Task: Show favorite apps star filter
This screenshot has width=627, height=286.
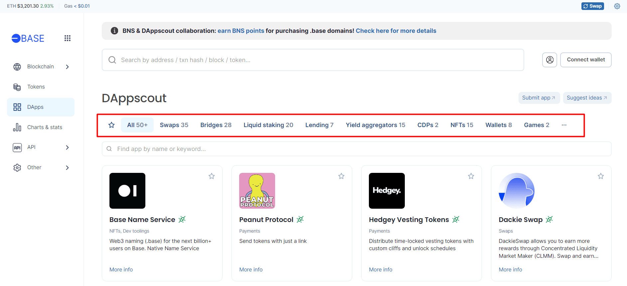Action: tap(112, 125)
